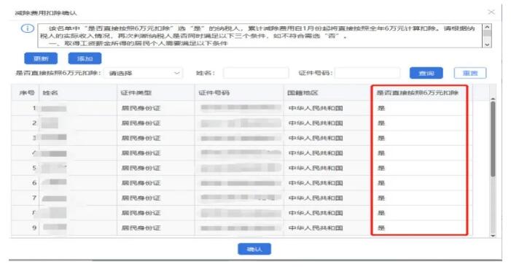
Task: Open the 是否直接按照6万元扣除 filter dropdown
Action: pos(144,73)
